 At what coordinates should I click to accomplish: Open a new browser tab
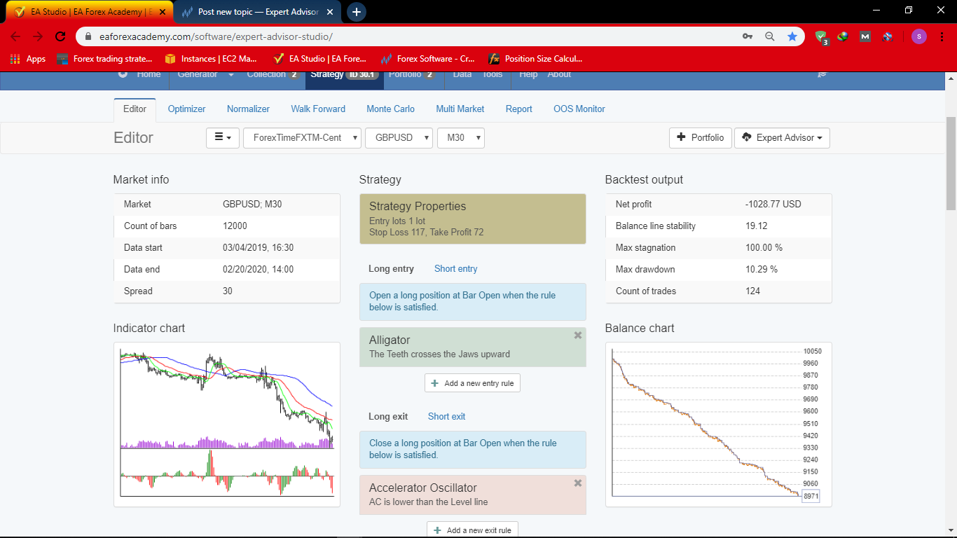(356, 12)
